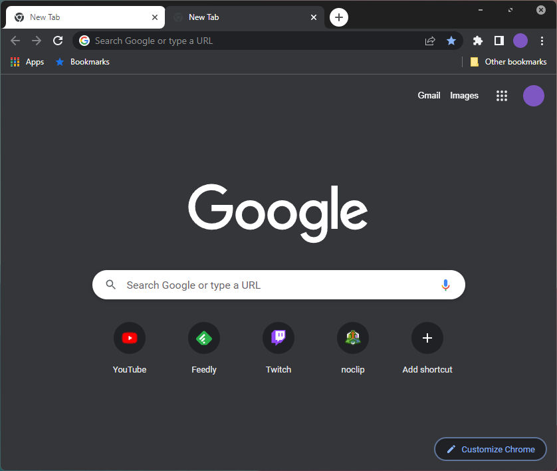Viewport: 557px width, 471px height.
Task: Open the Bookmarks star folder
Action: (82, 62)
